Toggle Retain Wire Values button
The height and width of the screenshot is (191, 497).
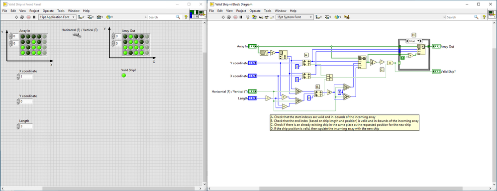254,17
